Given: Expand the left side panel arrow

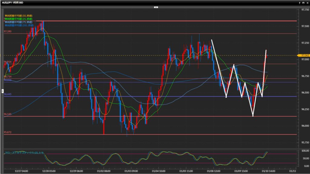Looking at the screenshot, I should point(2,90).
